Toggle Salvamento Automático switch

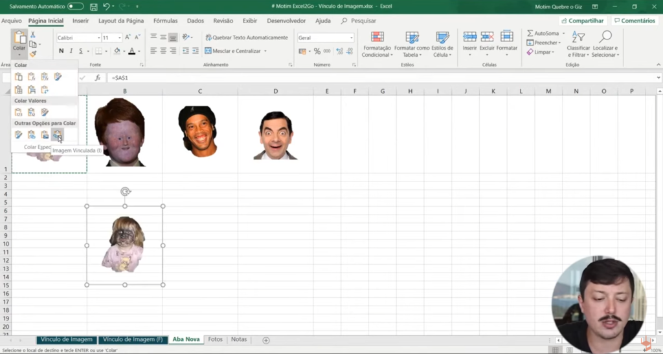coord(75,6)
